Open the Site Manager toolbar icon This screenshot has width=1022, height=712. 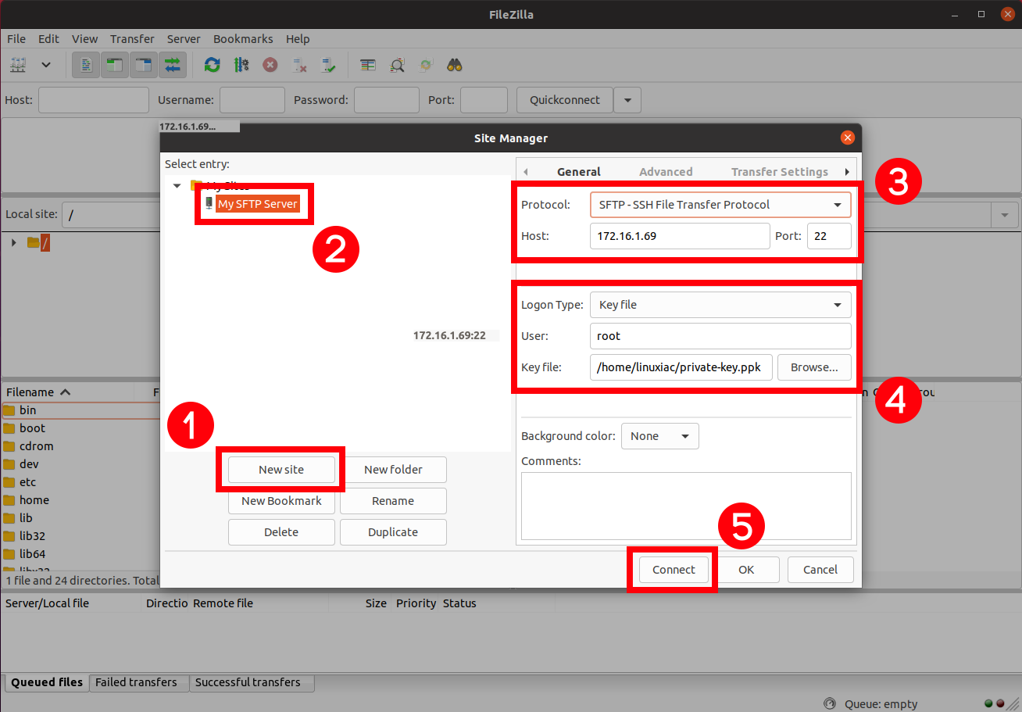tap(17, 64)
